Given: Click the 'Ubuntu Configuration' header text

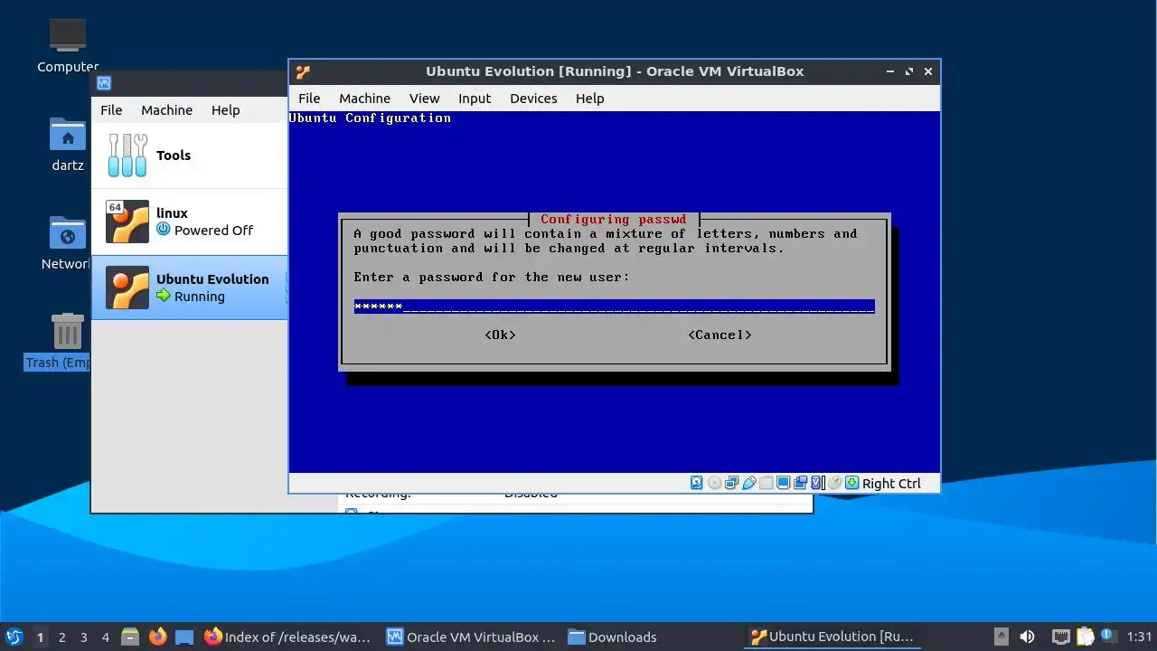Looking at the screenshot, I should [370, 118].
